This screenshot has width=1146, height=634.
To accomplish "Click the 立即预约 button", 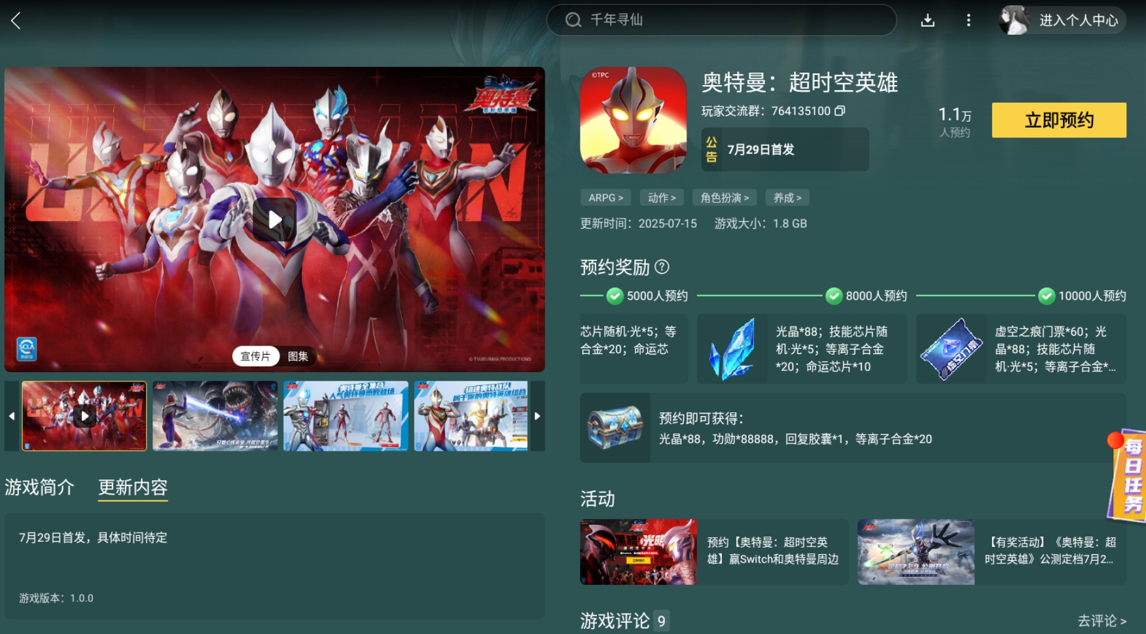I will (1059, 120).
